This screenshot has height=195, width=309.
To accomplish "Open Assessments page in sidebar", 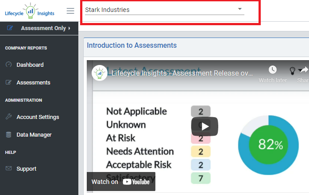I will (33, 82).
